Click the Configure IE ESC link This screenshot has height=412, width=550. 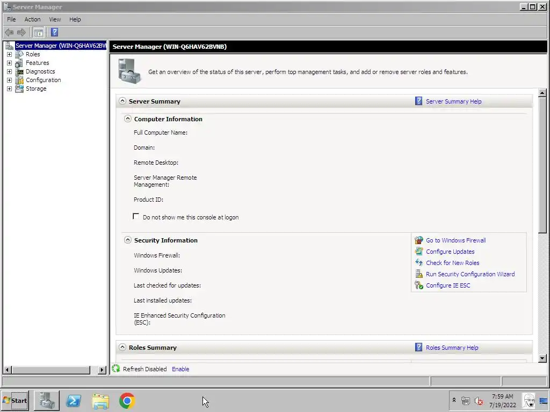448,285
